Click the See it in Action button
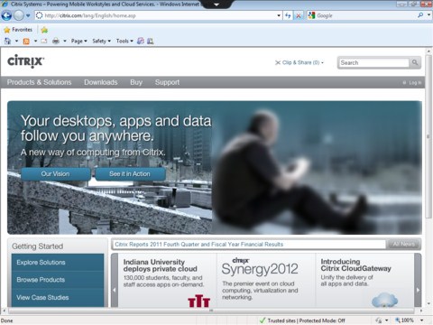This screenshot has width=433, height=325. coord(130,174)
